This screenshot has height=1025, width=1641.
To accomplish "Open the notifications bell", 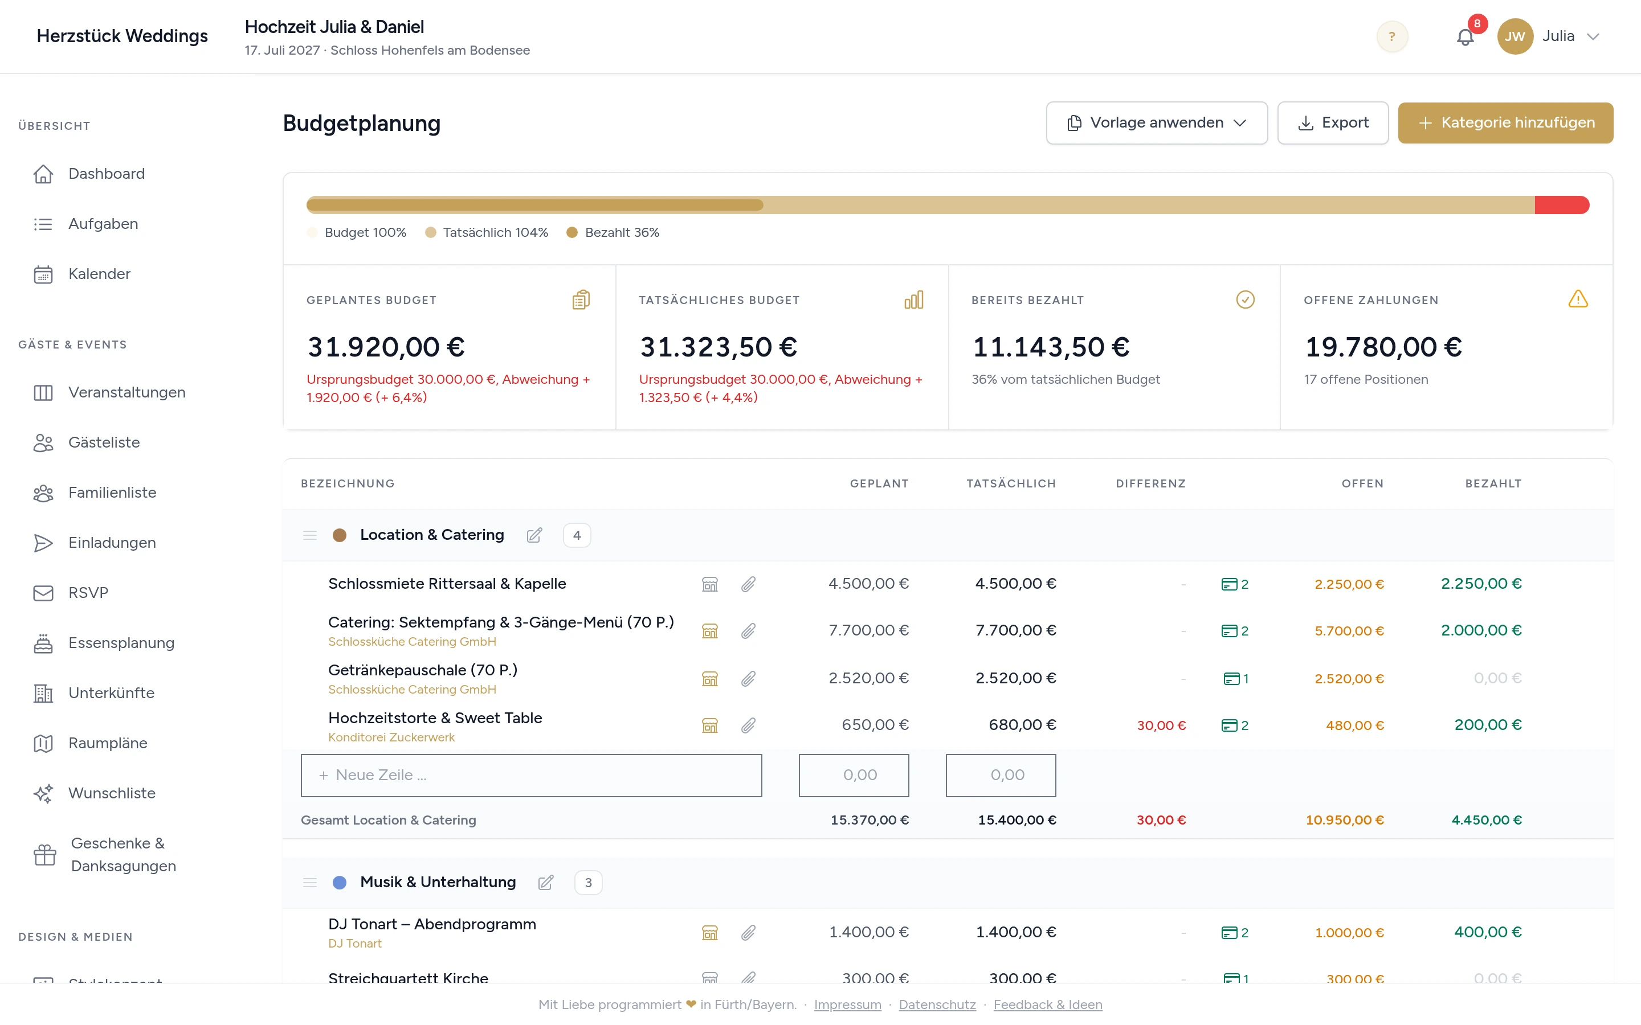I will [x=1465, y=36].
